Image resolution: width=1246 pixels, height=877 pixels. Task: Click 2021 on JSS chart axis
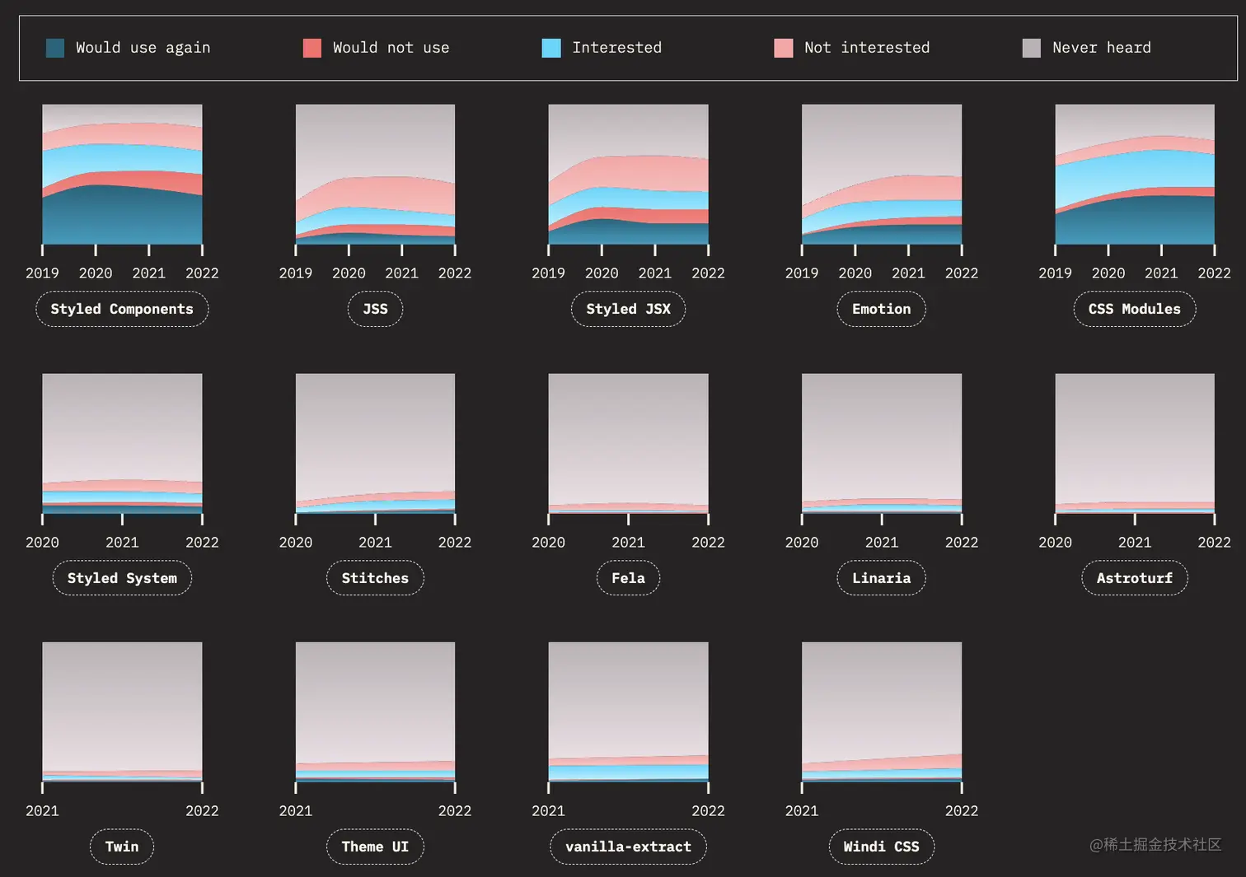(x=401, y=273)
